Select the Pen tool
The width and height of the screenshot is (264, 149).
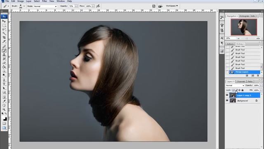4,80
